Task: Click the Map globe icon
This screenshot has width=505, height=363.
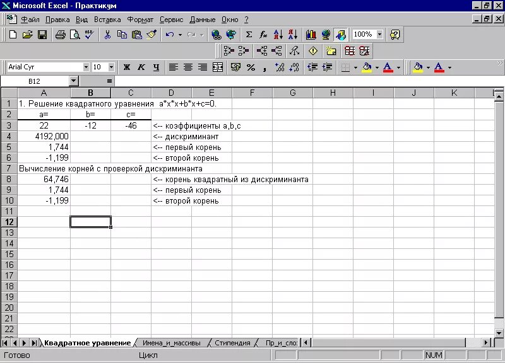Action: [326, 35]
